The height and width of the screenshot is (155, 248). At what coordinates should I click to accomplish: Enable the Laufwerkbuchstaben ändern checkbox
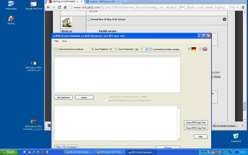click(151, 49)
